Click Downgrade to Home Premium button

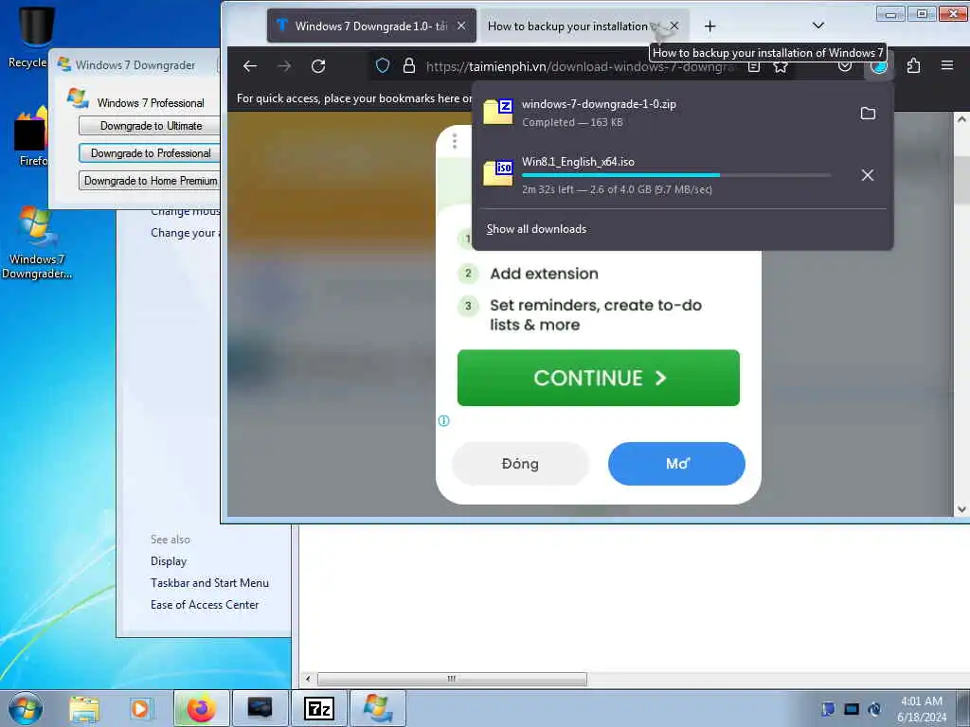click(x=150, y=181)
